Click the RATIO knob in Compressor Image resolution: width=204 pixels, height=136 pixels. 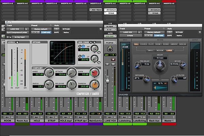[x=49, y=84]
